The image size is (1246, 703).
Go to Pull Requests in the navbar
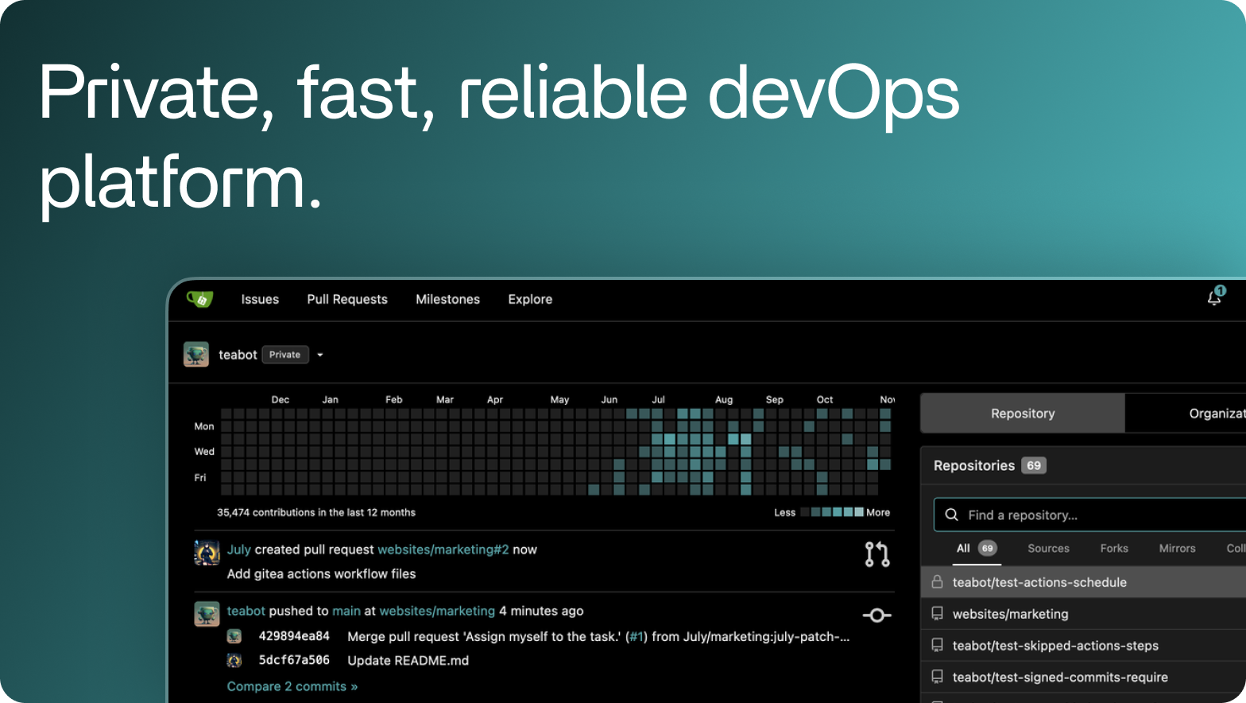(x=347, y=299)
